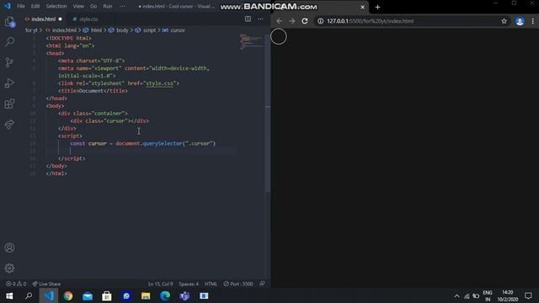
Task: Open the Explorer view in activity bar
Action: (x=9, y=22)
